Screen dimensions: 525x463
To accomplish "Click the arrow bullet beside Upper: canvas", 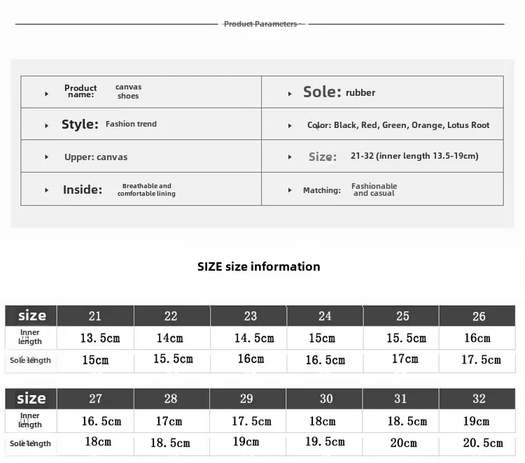I will [x=47, y=157].
